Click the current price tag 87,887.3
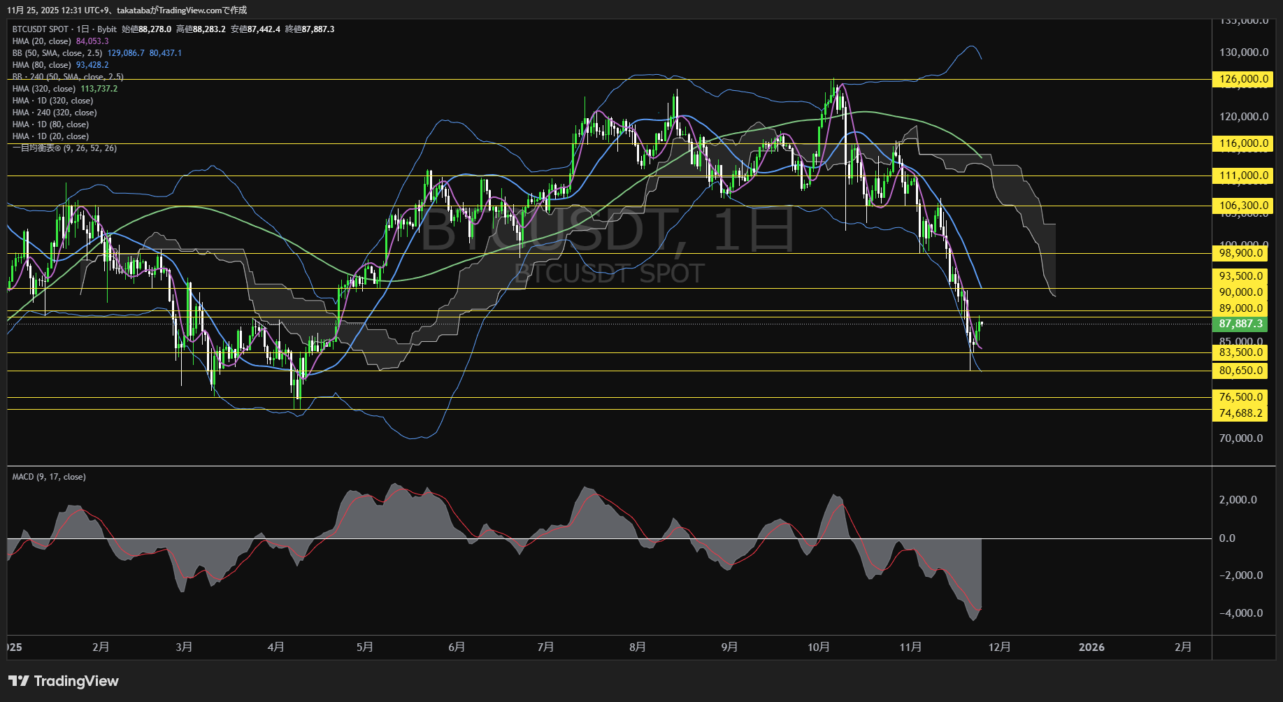1283x702 pixels. click(1240, 324)
